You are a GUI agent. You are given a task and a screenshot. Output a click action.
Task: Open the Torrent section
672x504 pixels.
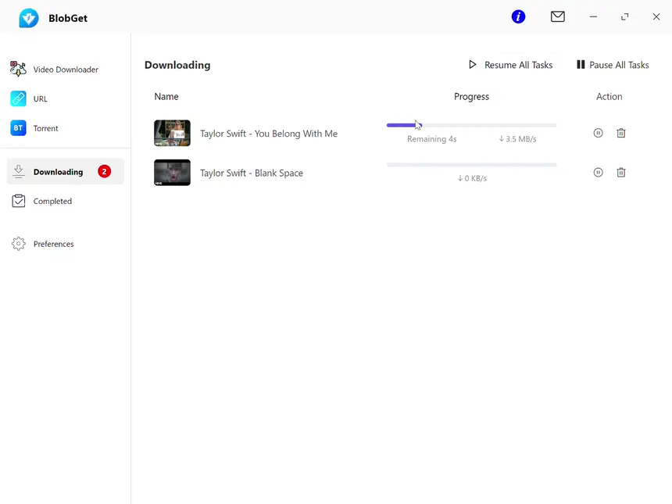click(45, 128)
